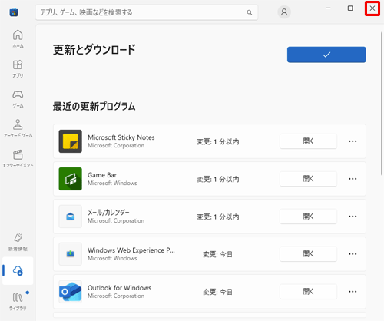Click the Game Bar app icon
384x321 pixels.
click(x=71, y=179)
